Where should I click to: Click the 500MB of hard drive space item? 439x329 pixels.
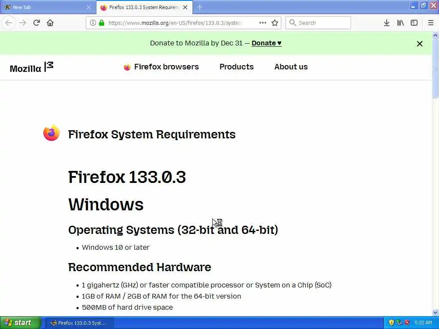click(127, 308)
